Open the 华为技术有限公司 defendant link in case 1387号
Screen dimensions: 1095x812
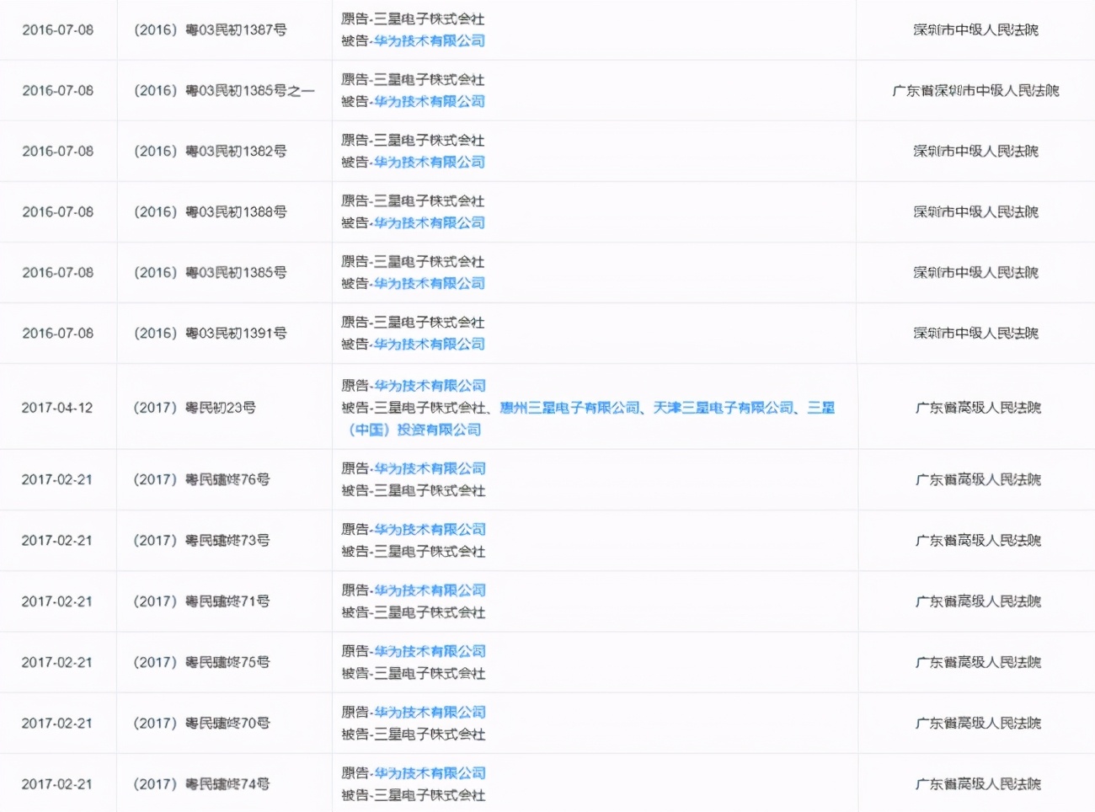coord(430,40)
